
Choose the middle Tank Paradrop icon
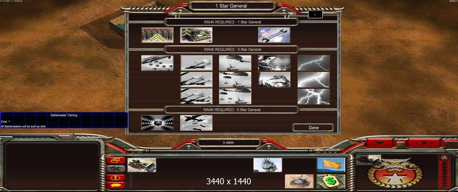tap(235, 79)
